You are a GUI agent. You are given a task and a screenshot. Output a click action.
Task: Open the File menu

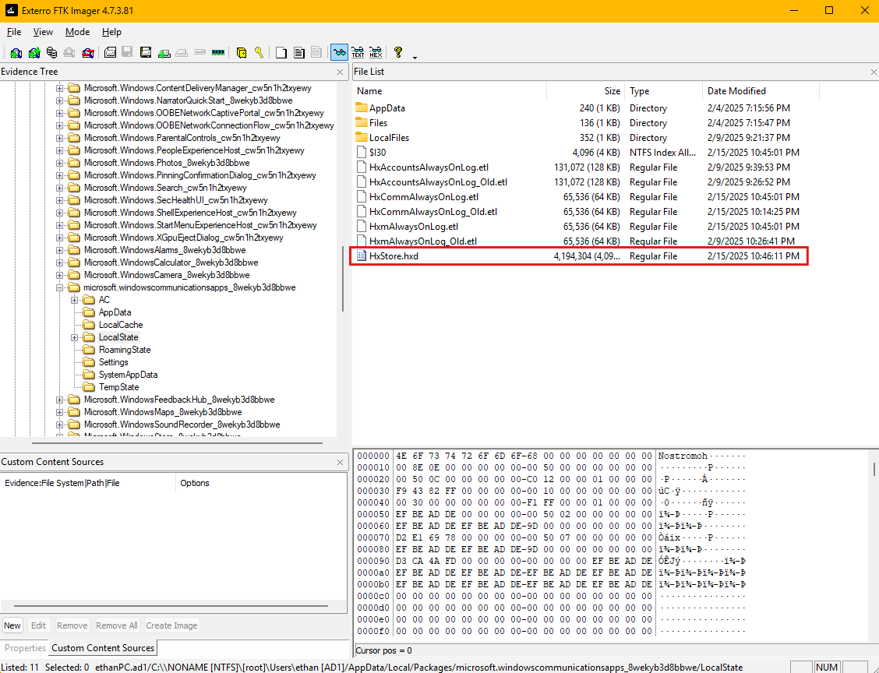(14, 32)
